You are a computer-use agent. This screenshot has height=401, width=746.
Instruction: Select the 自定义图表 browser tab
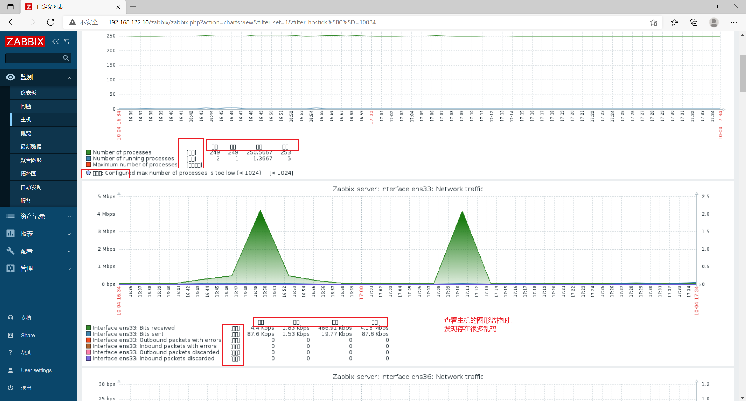[x=73, y=7]
